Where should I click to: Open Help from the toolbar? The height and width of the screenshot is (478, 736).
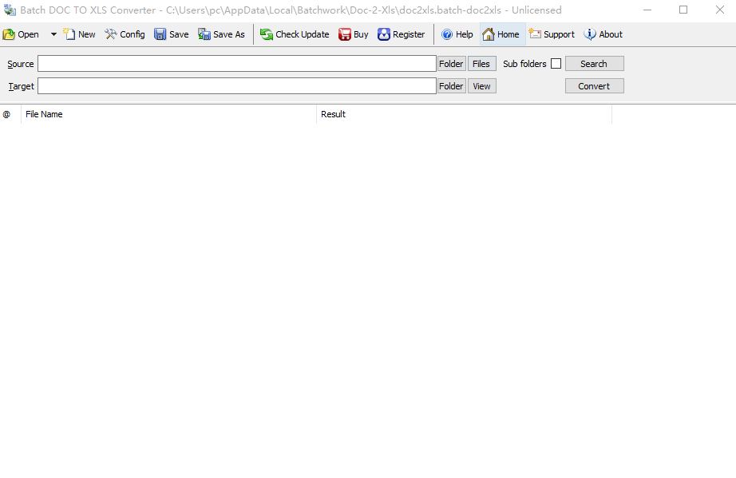pos(457,34)
